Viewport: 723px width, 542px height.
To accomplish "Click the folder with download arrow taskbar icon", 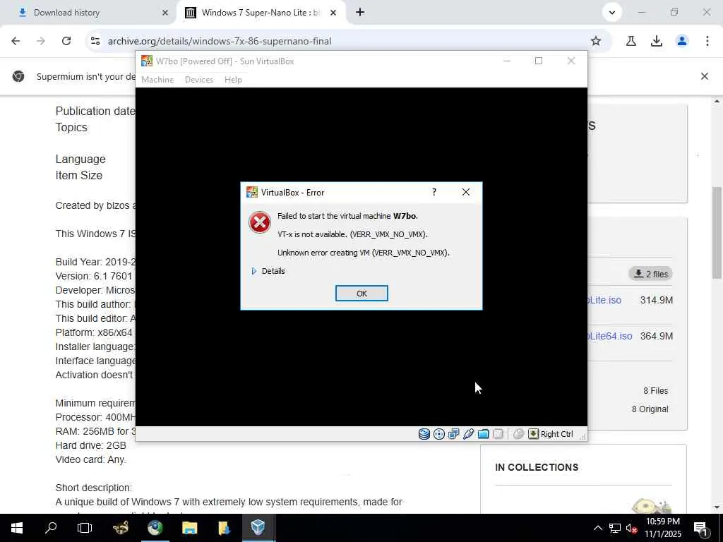I will click(224, 528).
